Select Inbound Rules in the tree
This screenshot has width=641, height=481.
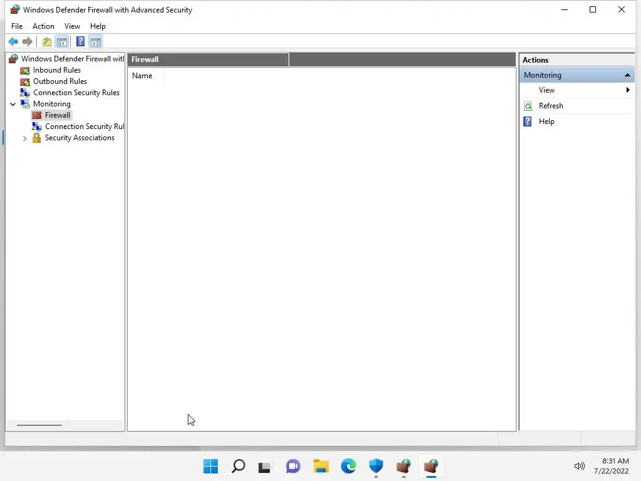pos(57,70)
